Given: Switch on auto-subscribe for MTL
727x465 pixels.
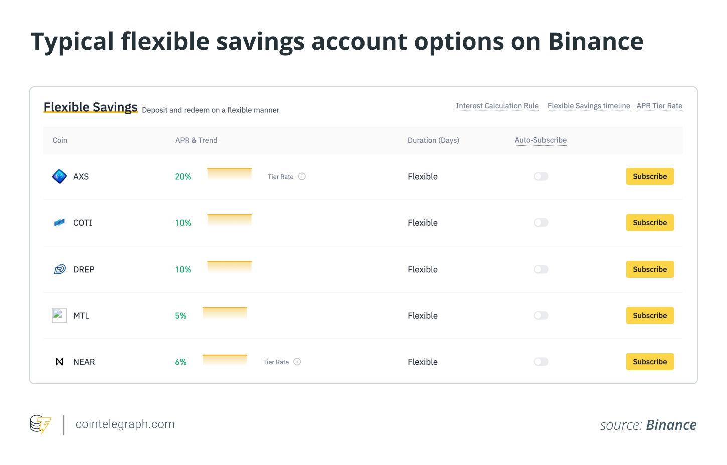Looking at the screenshot, I should [x=541, y=315].
